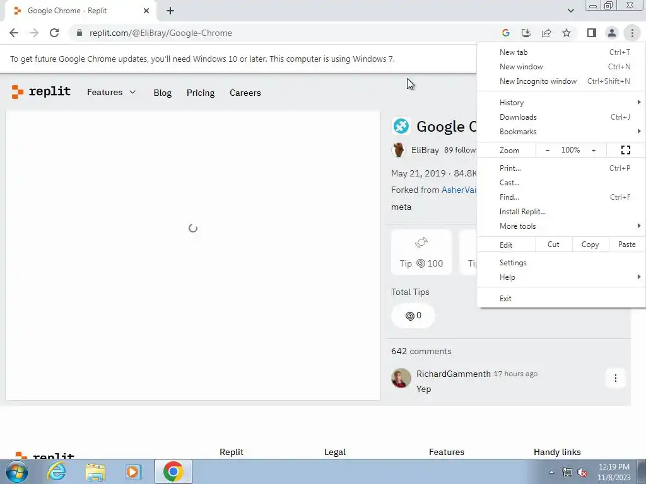Show hidden tray icons arrow
The image size is (646, 484).
point(551,473)
